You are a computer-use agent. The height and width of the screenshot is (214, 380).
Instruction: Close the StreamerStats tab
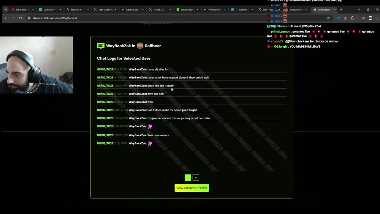coord(334,10)
